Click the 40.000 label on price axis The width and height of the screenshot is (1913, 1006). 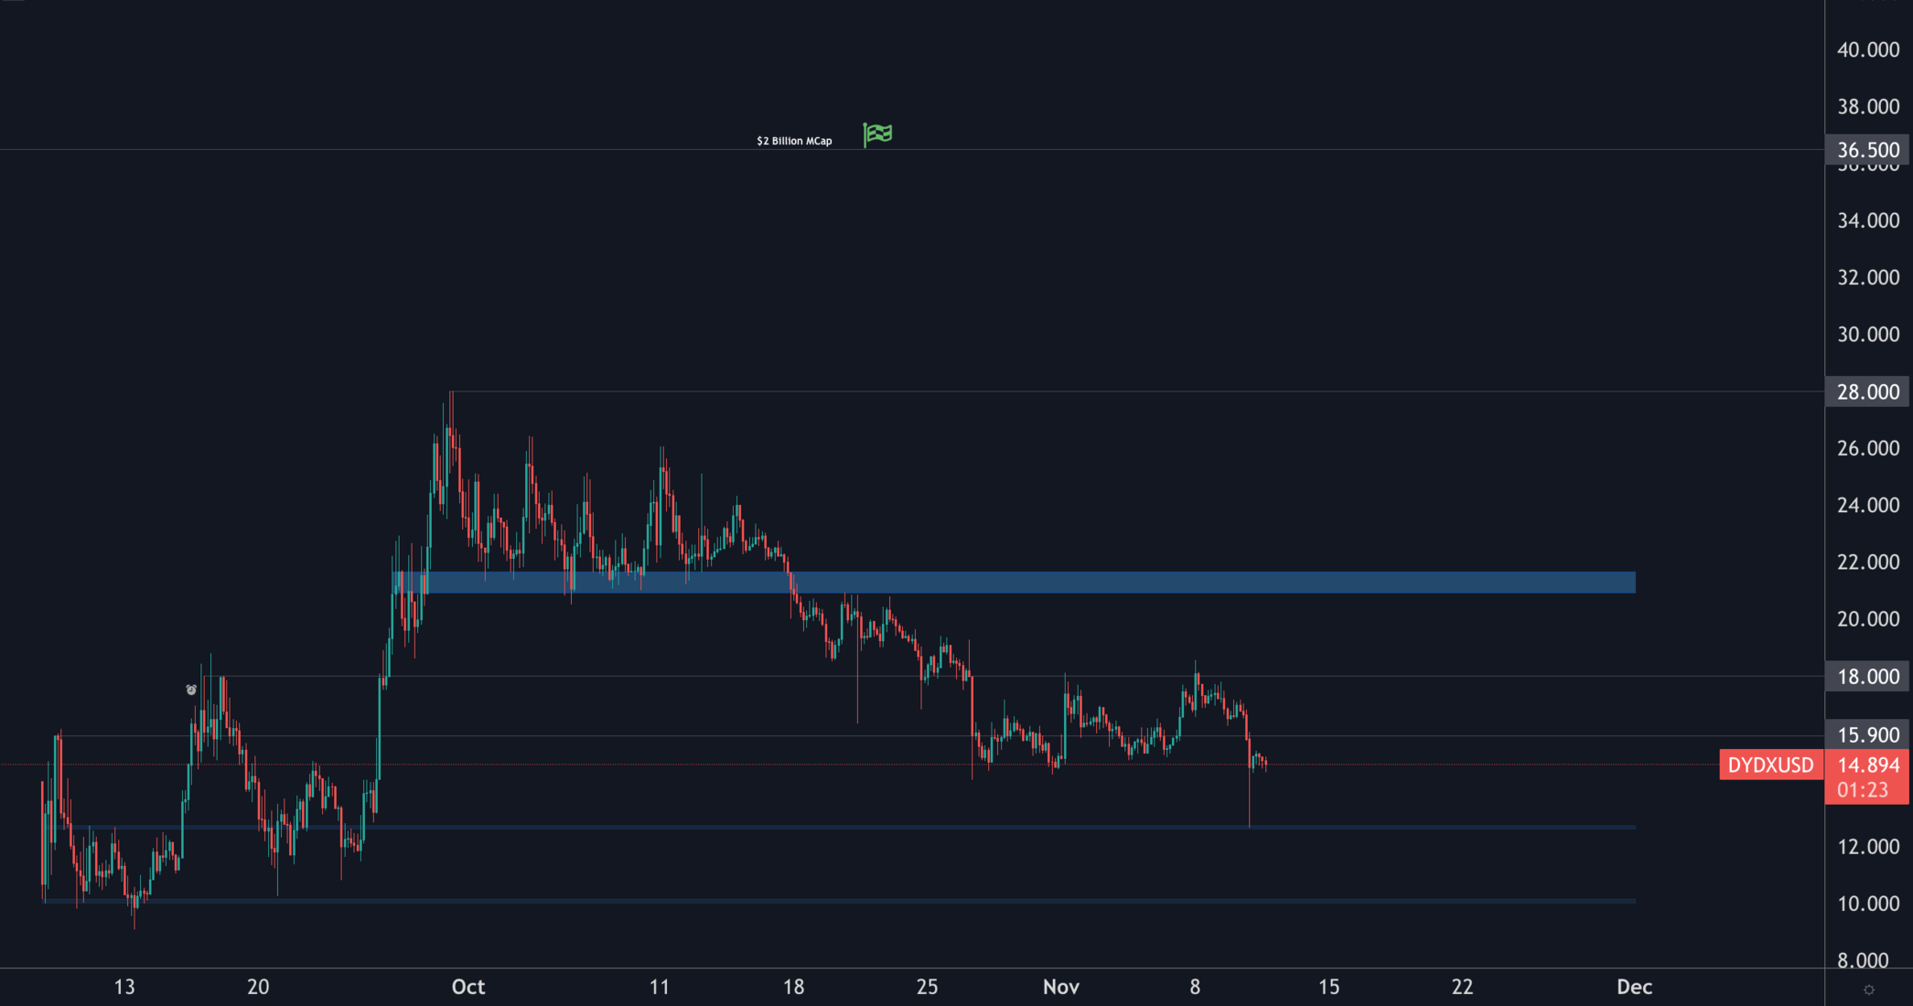[x=1867, y=49]
